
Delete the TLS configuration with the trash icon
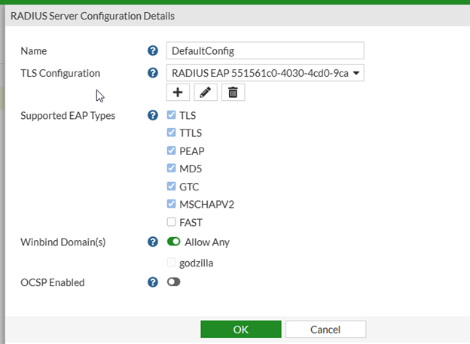tap(233, 92)
